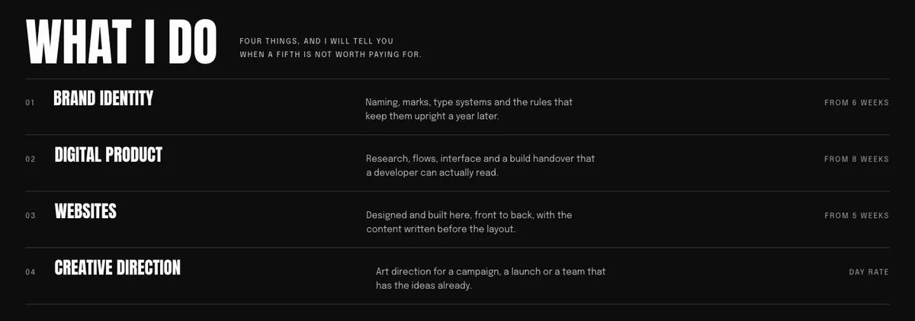Click the 04 row number
Image resolution: width=915 pixels, height=321 pixels.
pyautogui.click(x=30, y=272)
